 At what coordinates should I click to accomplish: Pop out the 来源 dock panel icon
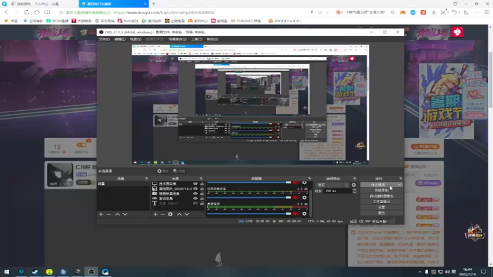[x=202, y=179]
